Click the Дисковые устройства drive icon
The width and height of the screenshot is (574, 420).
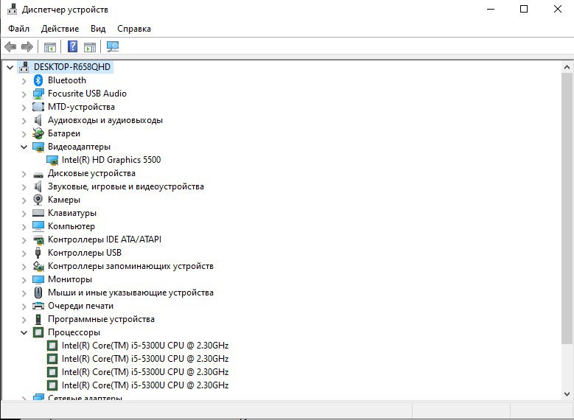click(x=38, y=175)
